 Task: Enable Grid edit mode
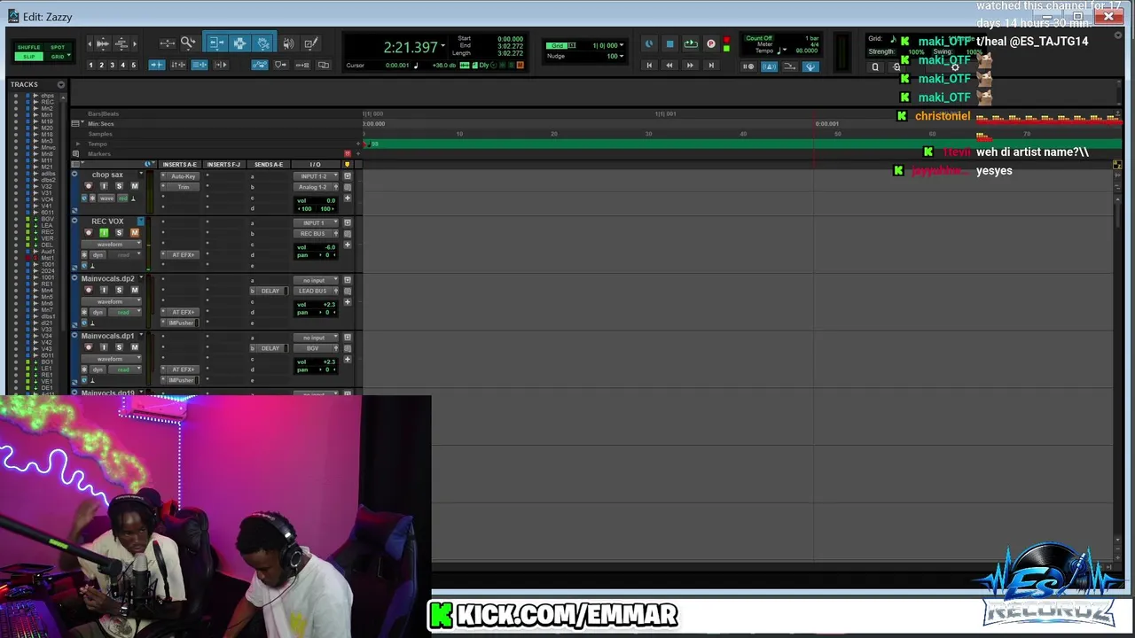click(x=58, y=57)
